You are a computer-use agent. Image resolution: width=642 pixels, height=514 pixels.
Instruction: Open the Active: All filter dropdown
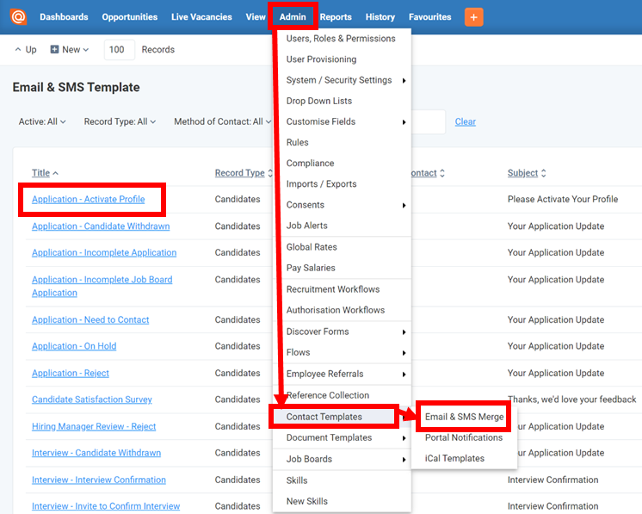42,121
